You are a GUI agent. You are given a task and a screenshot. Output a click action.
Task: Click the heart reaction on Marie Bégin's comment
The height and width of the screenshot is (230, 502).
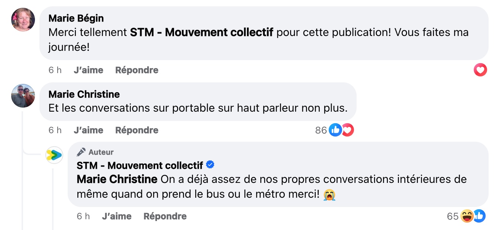pyautogui.click(x=480, y=70)
